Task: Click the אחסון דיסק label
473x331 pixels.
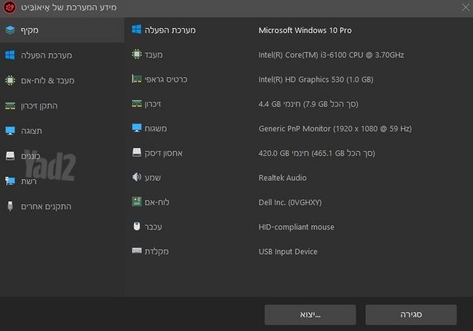Action: (x=164, y=153)
